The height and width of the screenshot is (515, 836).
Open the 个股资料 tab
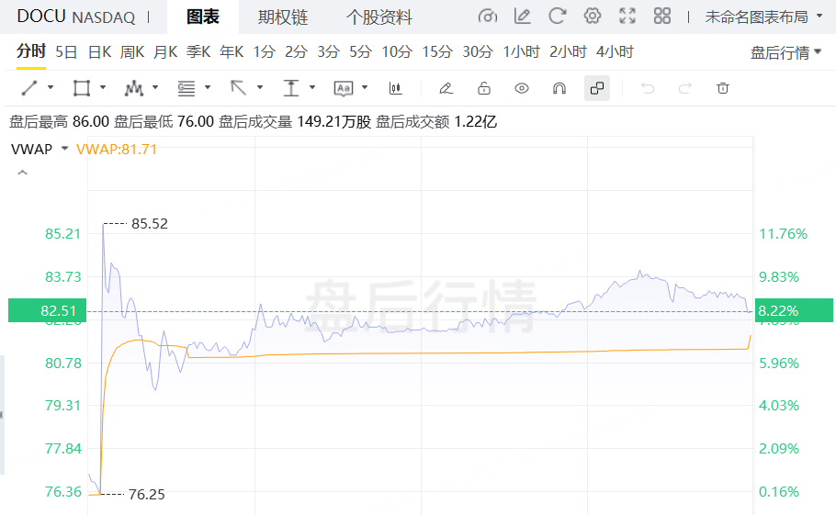tap(378, 17)
